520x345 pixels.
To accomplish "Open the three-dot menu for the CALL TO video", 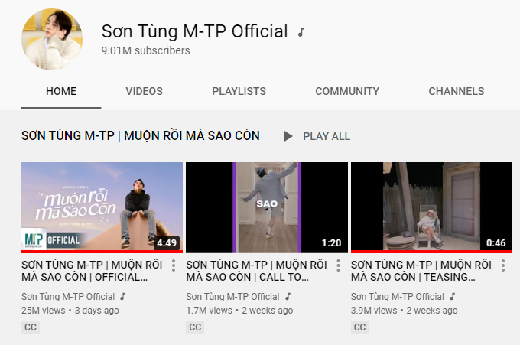I will tap(338, 265).
